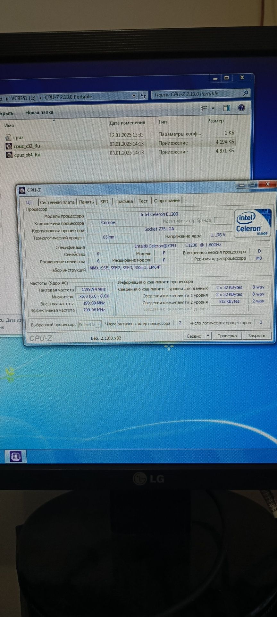Click the Параметры конф... type cell
The width and height of the screenshot is (277, 617).
coord(180,134)
